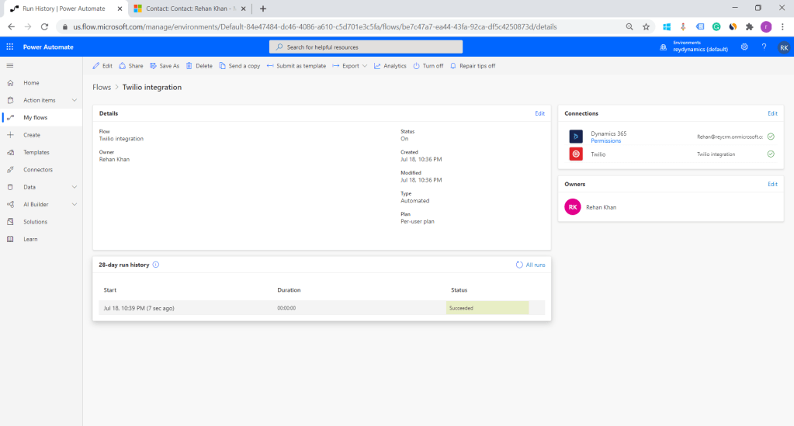Click the search for helpful resources field

pyautogui.click(x=366, y=47)
